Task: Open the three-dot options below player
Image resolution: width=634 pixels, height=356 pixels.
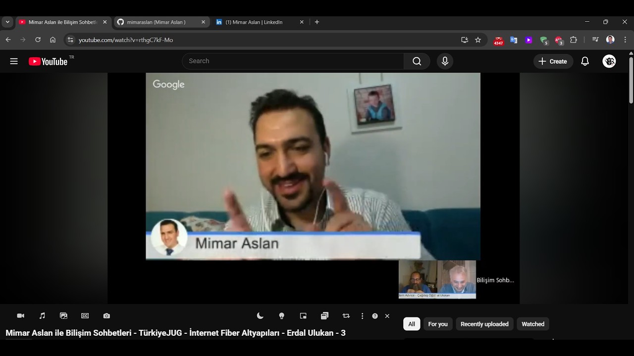Action: click(x=362, y=316)
